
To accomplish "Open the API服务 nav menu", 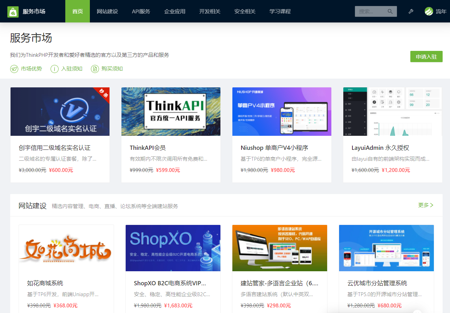I will (141, 11).
